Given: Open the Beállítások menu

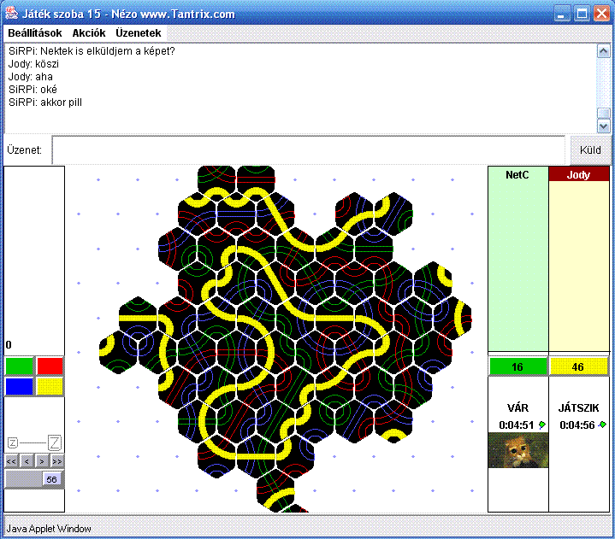Looking at the screenshot, I should coord(34,32).
